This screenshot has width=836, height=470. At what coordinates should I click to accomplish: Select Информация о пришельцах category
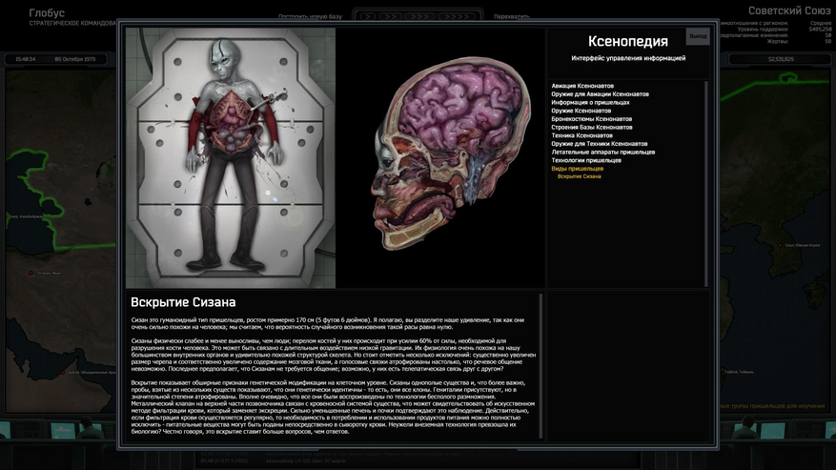[x=590, y=102]
